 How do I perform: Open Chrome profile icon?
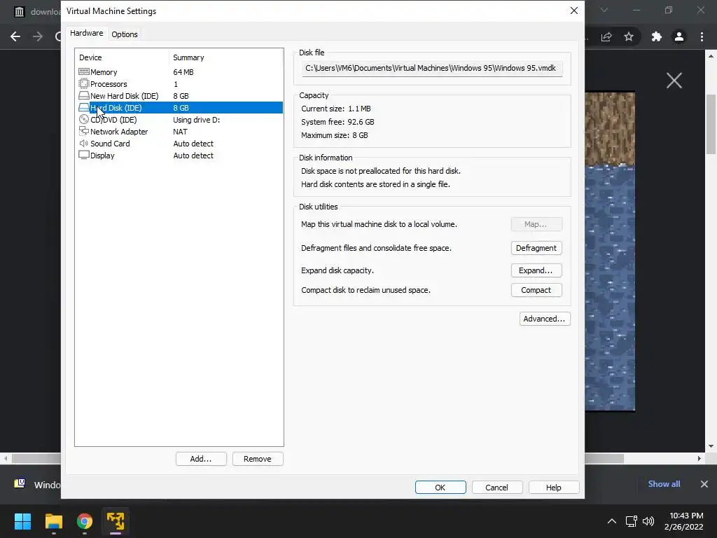[679, 36]
